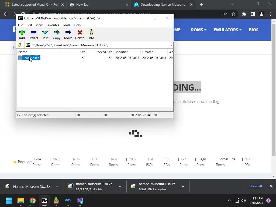Select the Readme.txt file row
Image resolution: width=276 pixels, height=207 pixels.
(95, 58)
